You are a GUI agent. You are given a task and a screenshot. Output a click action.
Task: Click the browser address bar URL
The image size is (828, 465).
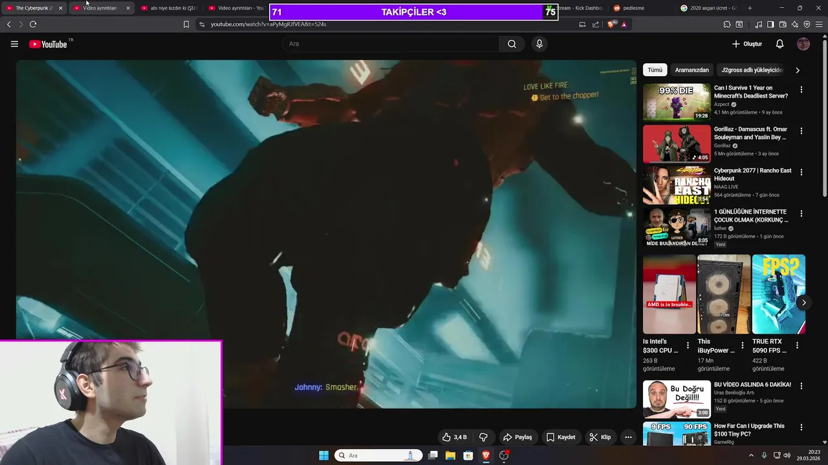(x=268, y=25)
